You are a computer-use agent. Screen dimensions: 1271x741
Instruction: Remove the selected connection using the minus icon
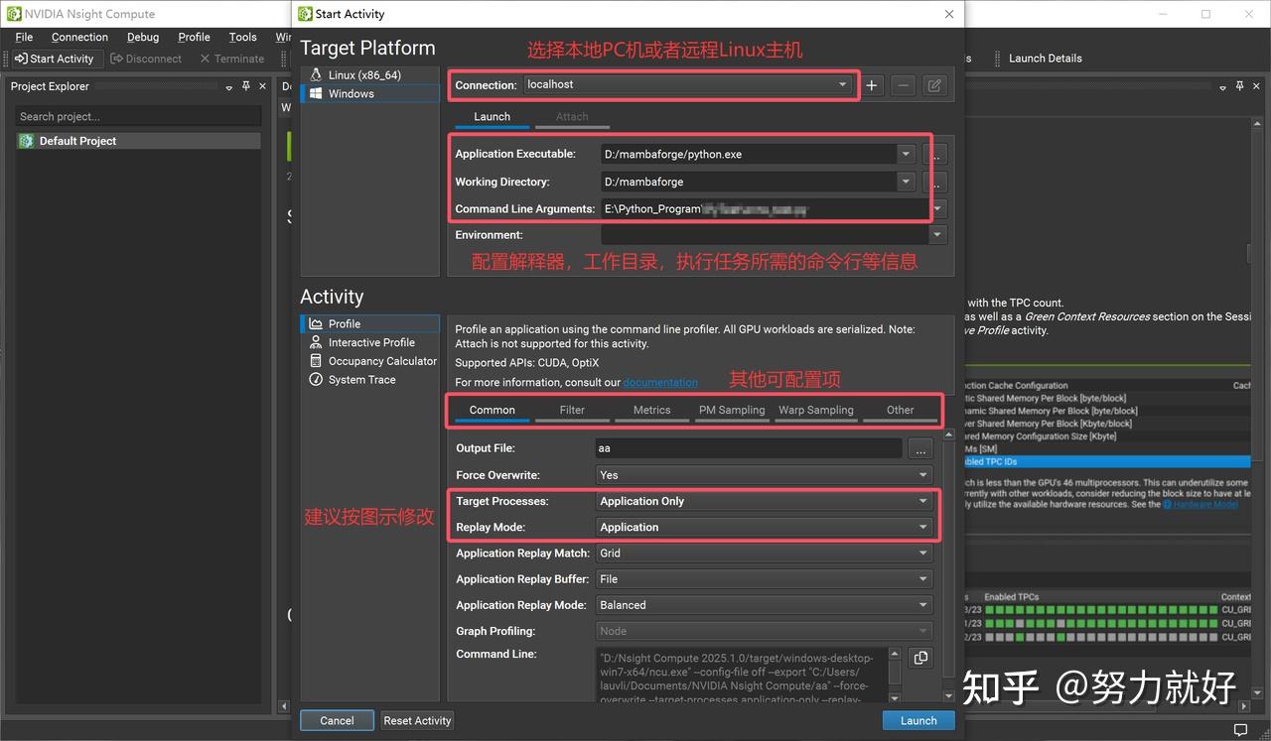point(903,85)
